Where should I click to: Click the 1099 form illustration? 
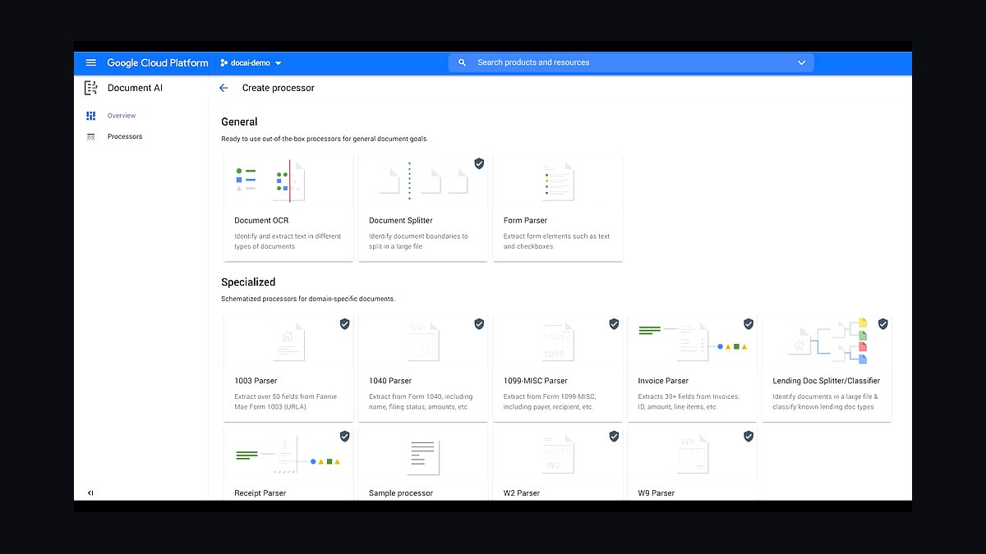tap(558, 341)
